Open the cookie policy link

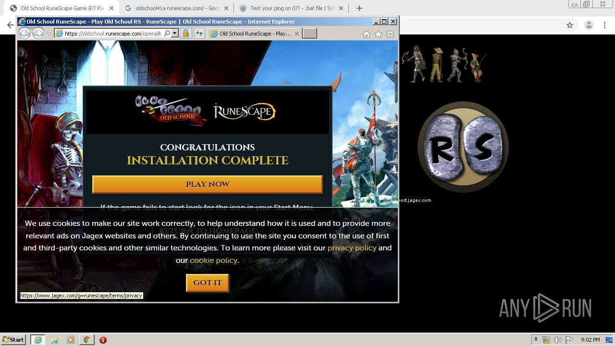tap(213, 260)
